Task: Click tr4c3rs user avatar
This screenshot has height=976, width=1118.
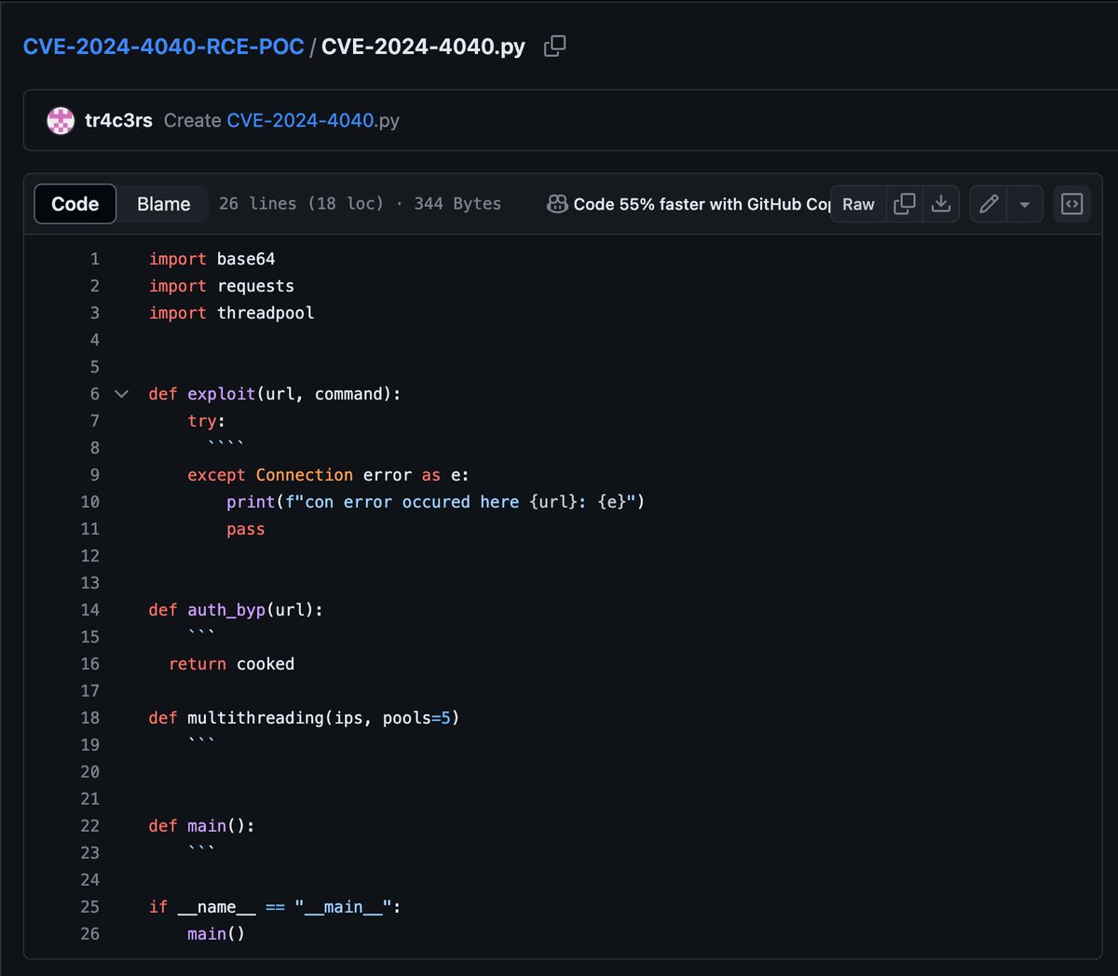Action: click(x=61, y=120)
